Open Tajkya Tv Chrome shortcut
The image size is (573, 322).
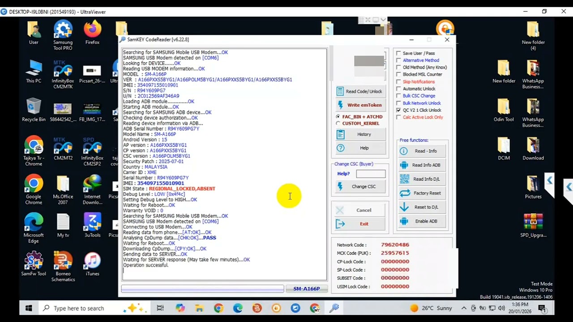[x=34, y=152]
